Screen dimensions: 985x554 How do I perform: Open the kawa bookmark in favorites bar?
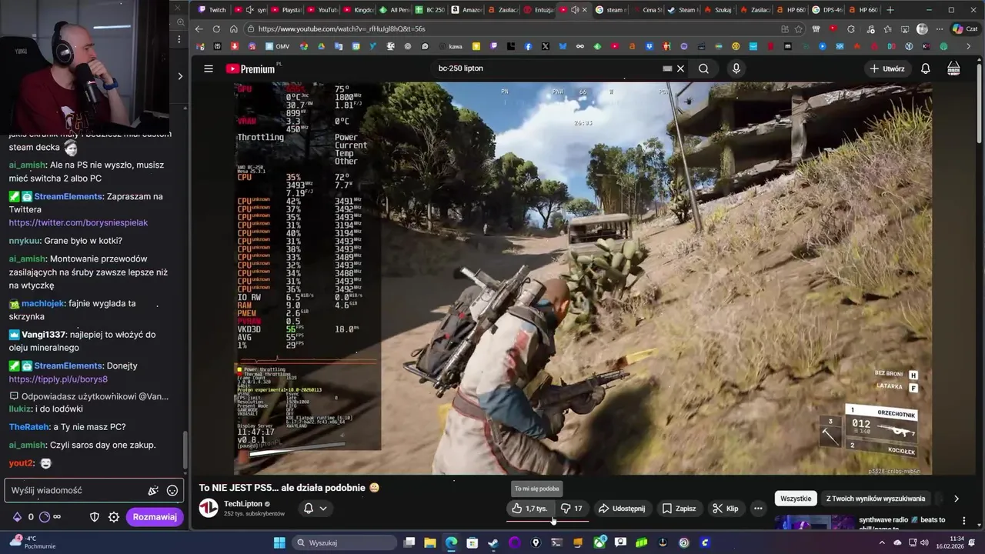click(x=450, y=46)
